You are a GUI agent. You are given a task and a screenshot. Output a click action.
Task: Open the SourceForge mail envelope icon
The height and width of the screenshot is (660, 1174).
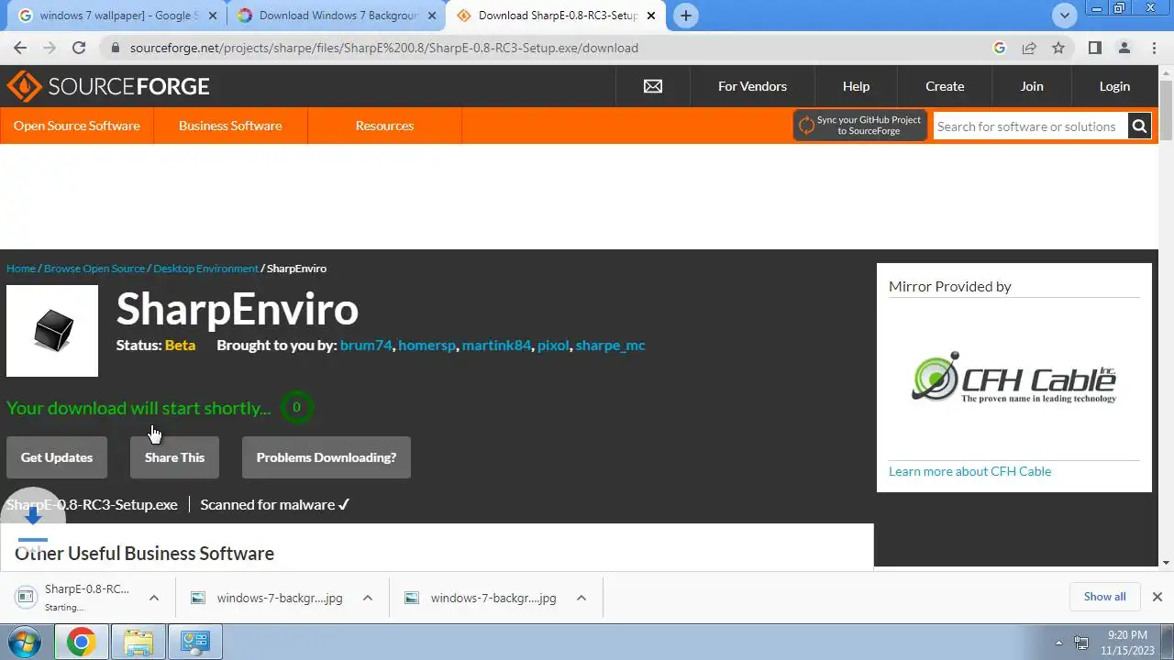pyautogui.click(x=653, y=86)
